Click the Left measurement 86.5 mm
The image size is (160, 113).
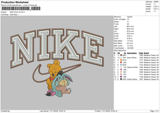pos(130,26)
